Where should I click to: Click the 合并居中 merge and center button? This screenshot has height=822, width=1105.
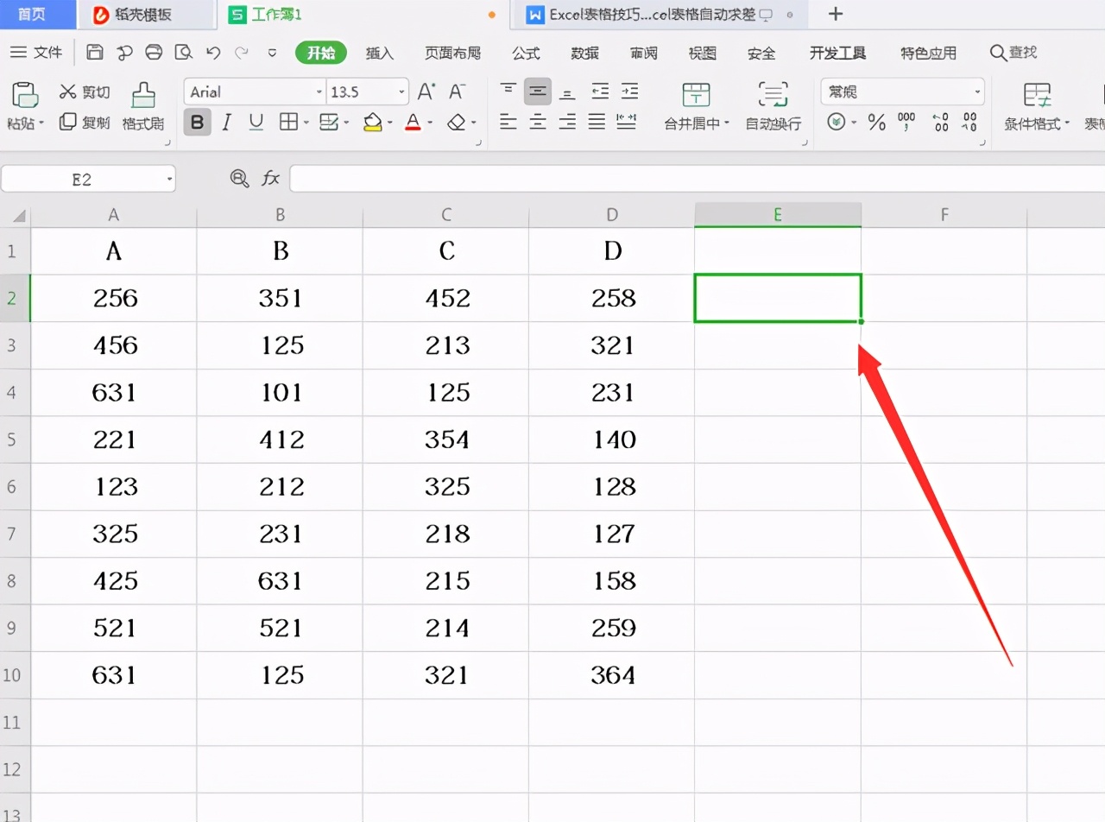(696, 104)
